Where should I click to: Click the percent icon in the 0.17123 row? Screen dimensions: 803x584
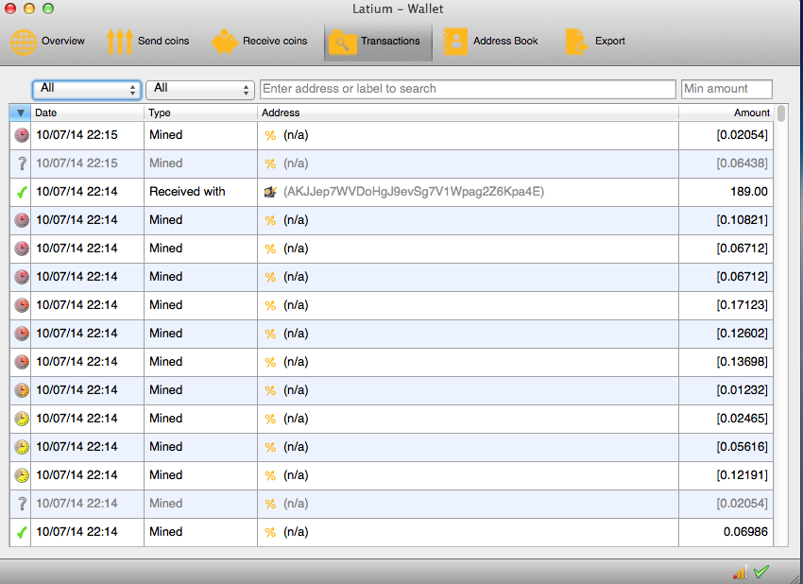click(x=270, y=306)
